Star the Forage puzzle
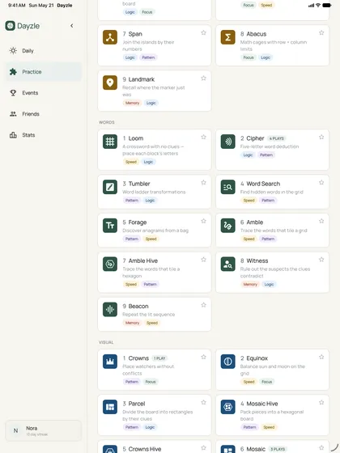Viewport: 340px width, 453px height. [x=203, y=221]
